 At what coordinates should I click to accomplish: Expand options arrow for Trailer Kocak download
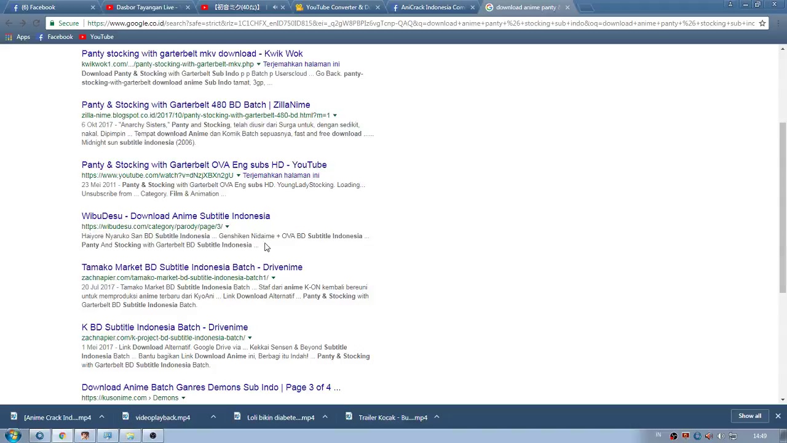pos(437,417)
